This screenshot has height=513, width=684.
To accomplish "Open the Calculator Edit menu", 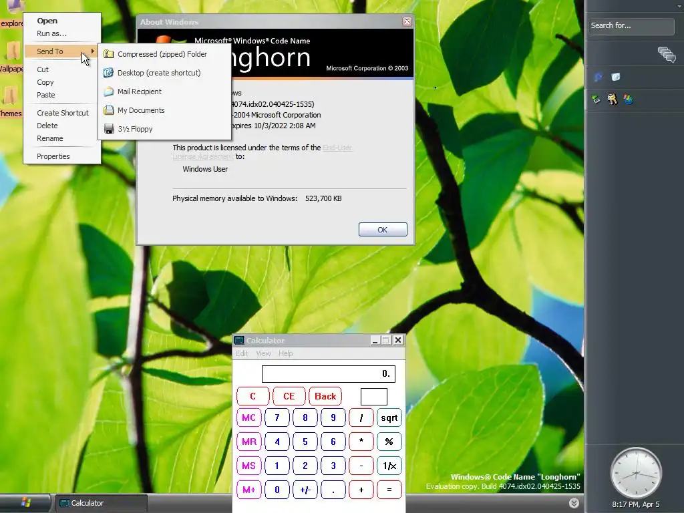I will point(242,353).
